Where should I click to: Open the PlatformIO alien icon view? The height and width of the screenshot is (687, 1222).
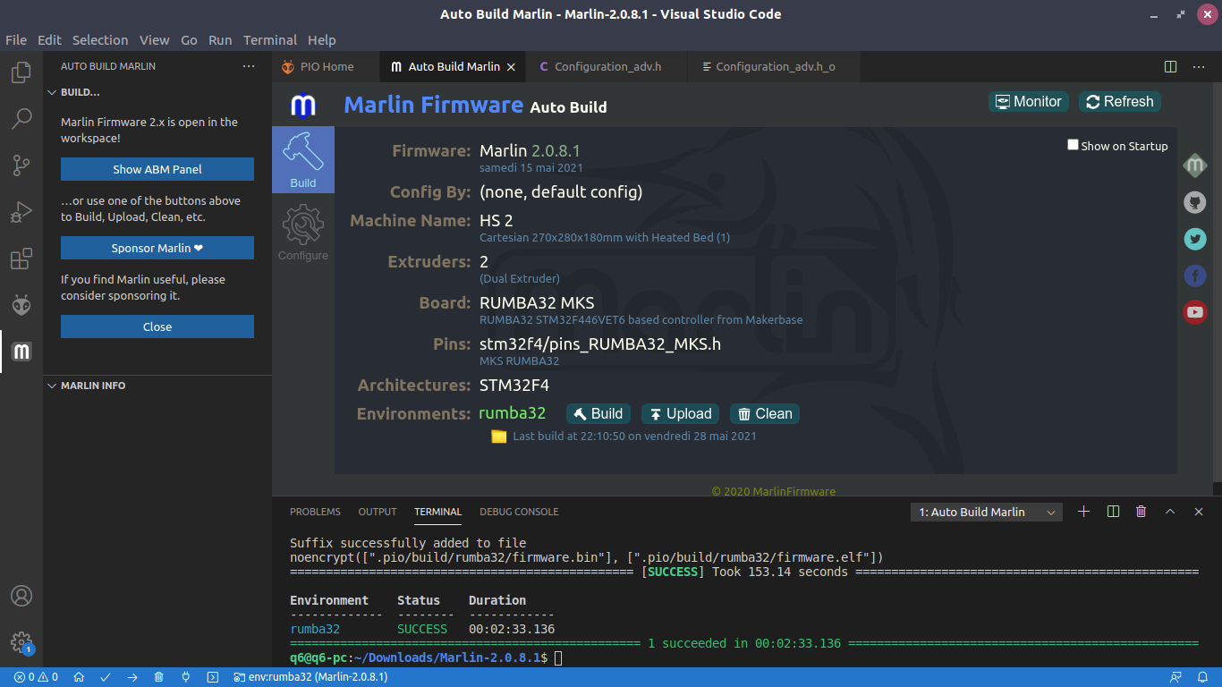(x=21, y=305)
